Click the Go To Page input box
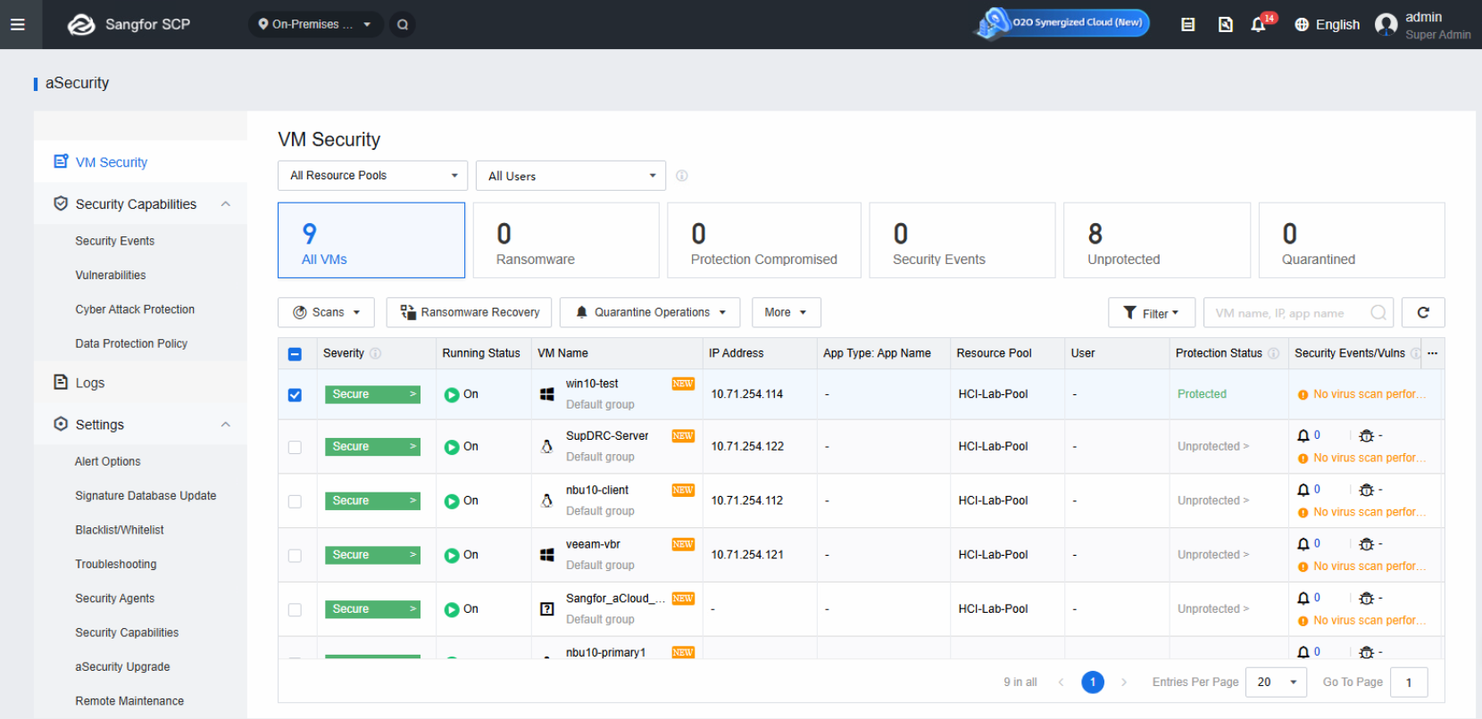Image resolution: width=1482 pixels, height=719 pixels. pos(1409,682)
